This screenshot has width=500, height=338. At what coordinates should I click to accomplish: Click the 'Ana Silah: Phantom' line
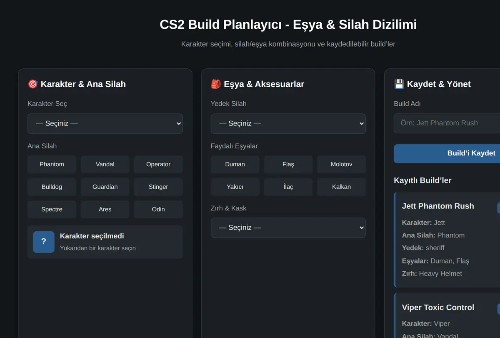pyautogui.click(x=433, y=235)
